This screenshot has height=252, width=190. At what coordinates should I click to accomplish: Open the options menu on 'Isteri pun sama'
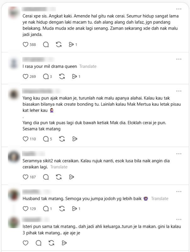pos(179,219)
